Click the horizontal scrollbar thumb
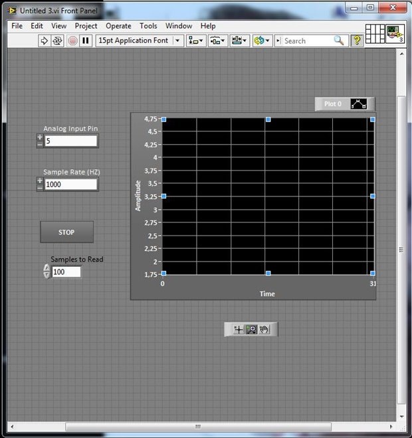412x438 pixels. (198, 427)
